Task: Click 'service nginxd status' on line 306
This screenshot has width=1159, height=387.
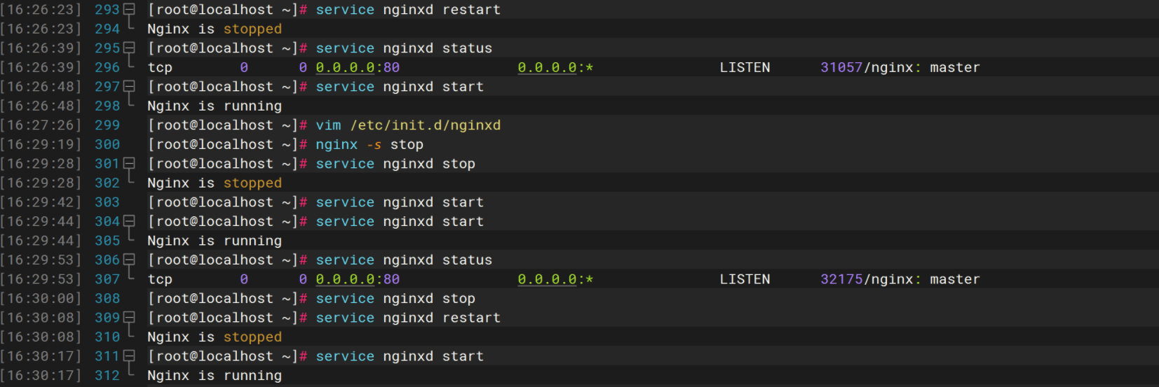Action: 404,260
